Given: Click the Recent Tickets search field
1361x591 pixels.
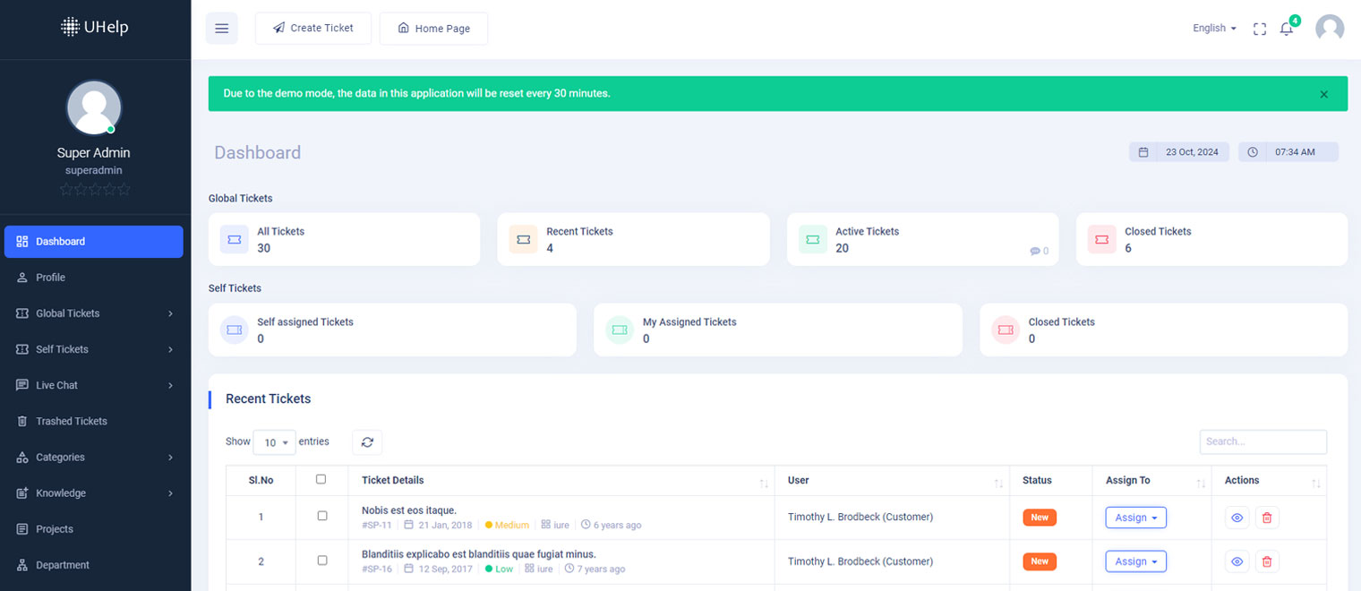Looking at the screenshot, I should [1263, 441].
